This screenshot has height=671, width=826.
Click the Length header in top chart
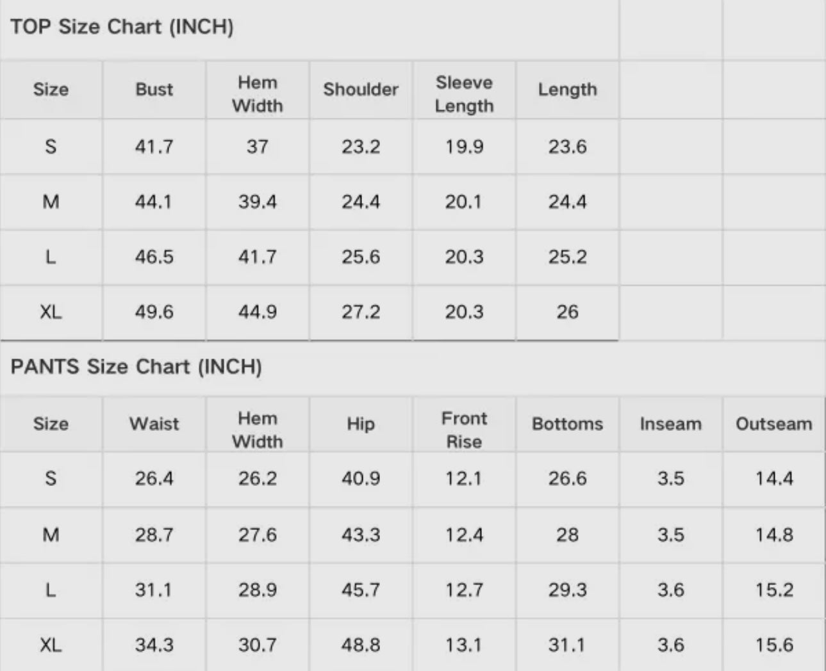(x=567, y=90)
